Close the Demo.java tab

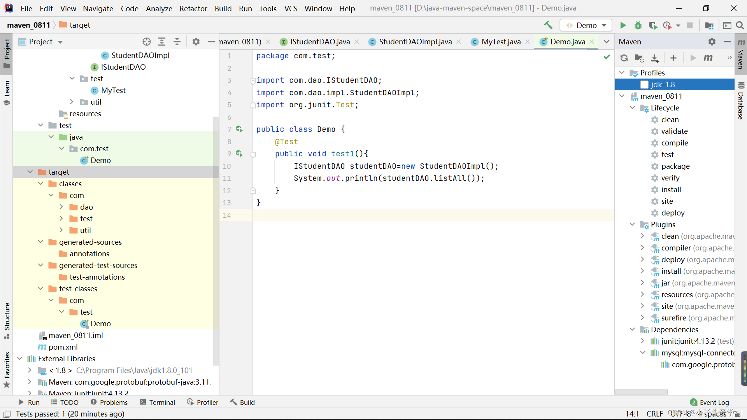click(x=592, y=42)
